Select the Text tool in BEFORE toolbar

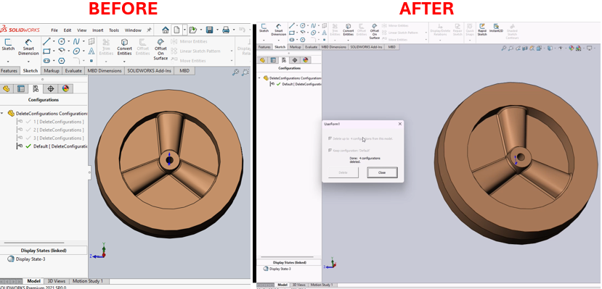tap(91, 51)
